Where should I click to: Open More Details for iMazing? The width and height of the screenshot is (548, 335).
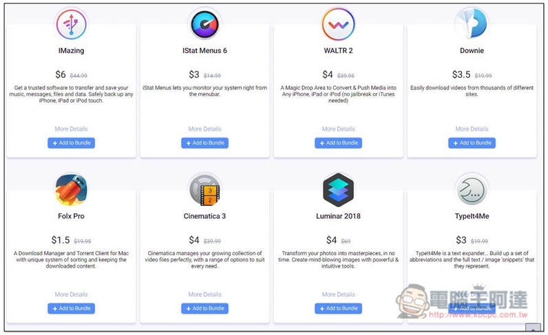click(72, 129)
